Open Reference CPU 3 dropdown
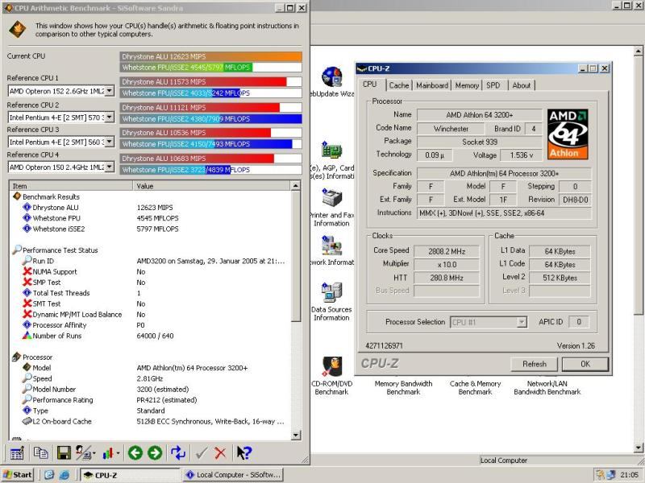Screen dimensions: 645x483 (x=110, y=142)
